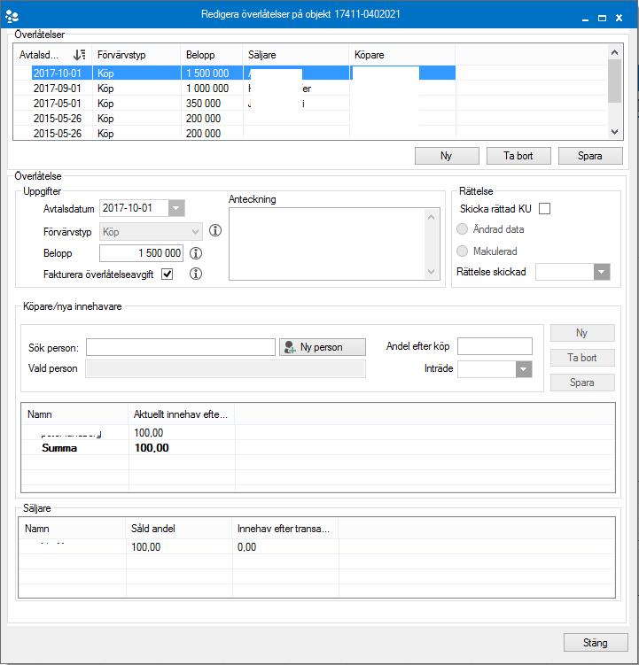Maximize the Redigera överlåtelser window

[602, 19]
